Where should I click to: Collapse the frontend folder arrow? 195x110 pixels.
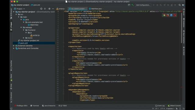click(24, 30)
